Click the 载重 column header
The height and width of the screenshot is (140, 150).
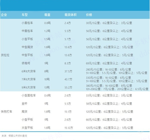click(x=47, y=15)
